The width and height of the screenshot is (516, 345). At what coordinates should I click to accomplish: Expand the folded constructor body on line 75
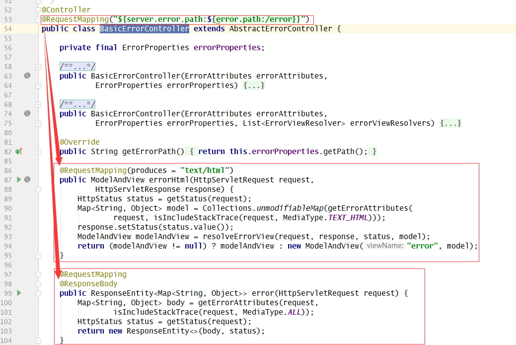coord(38,123)
